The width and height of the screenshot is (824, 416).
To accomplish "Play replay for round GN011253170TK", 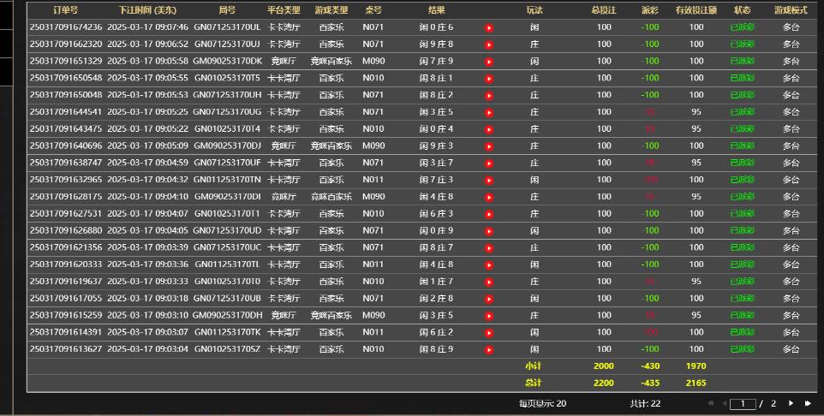I will (x=489, y=332).
